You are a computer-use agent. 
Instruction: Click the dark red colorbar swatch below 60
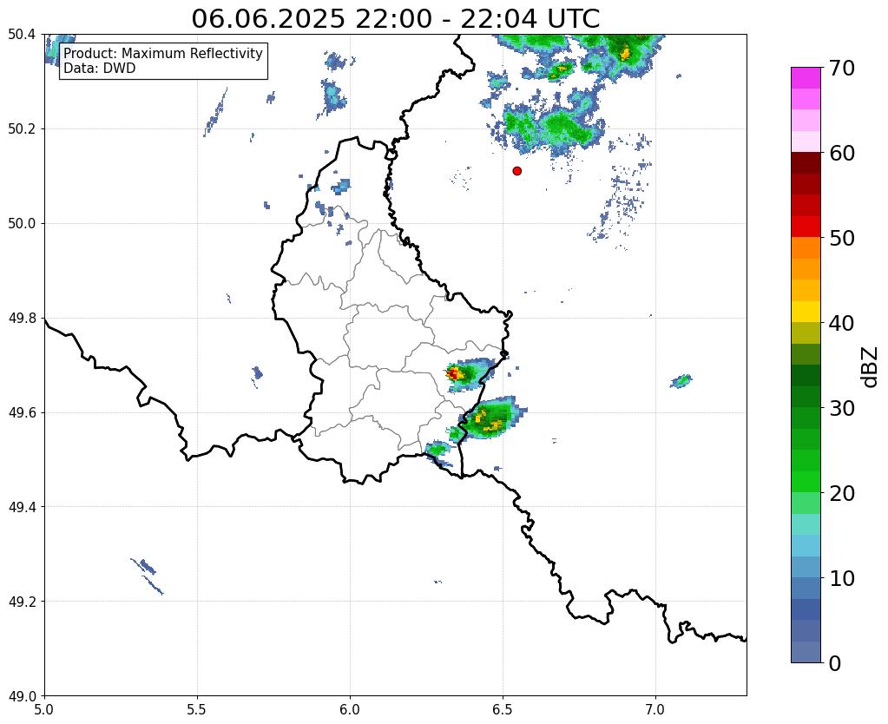point(806,162)
